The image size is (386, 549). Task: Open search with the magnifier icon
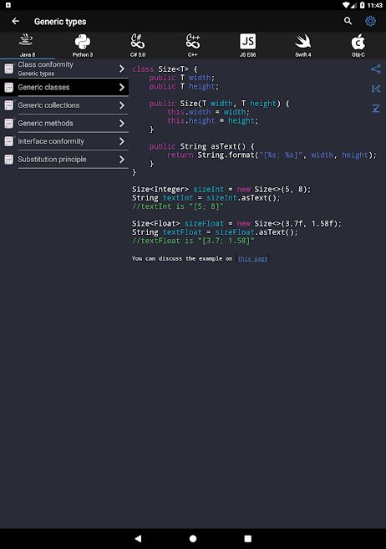tap(348, 21)
